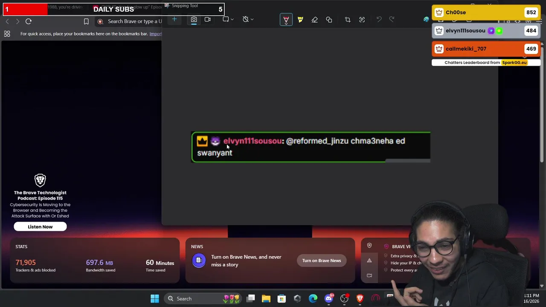Screen dimensions: 546x307
Task: Reload the Brave page
Action: [x=29, y=21]
